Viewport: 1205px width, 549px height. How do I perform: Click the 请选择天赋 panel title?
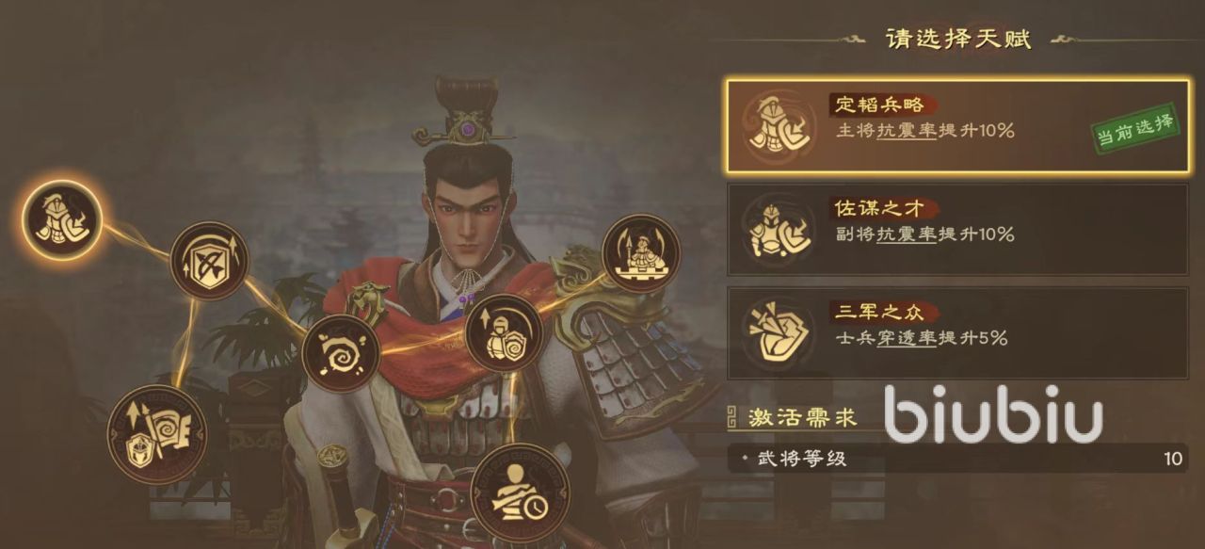tap(957, 39)
